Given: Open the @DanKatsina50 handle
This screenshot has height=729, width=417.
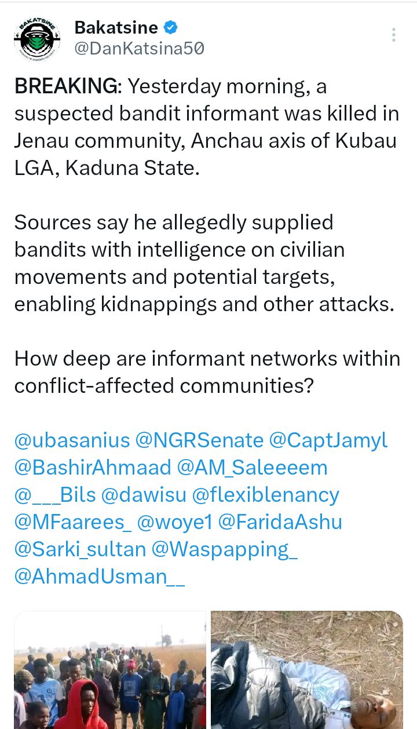Looking at the screenshot, I should coord(139,49).
